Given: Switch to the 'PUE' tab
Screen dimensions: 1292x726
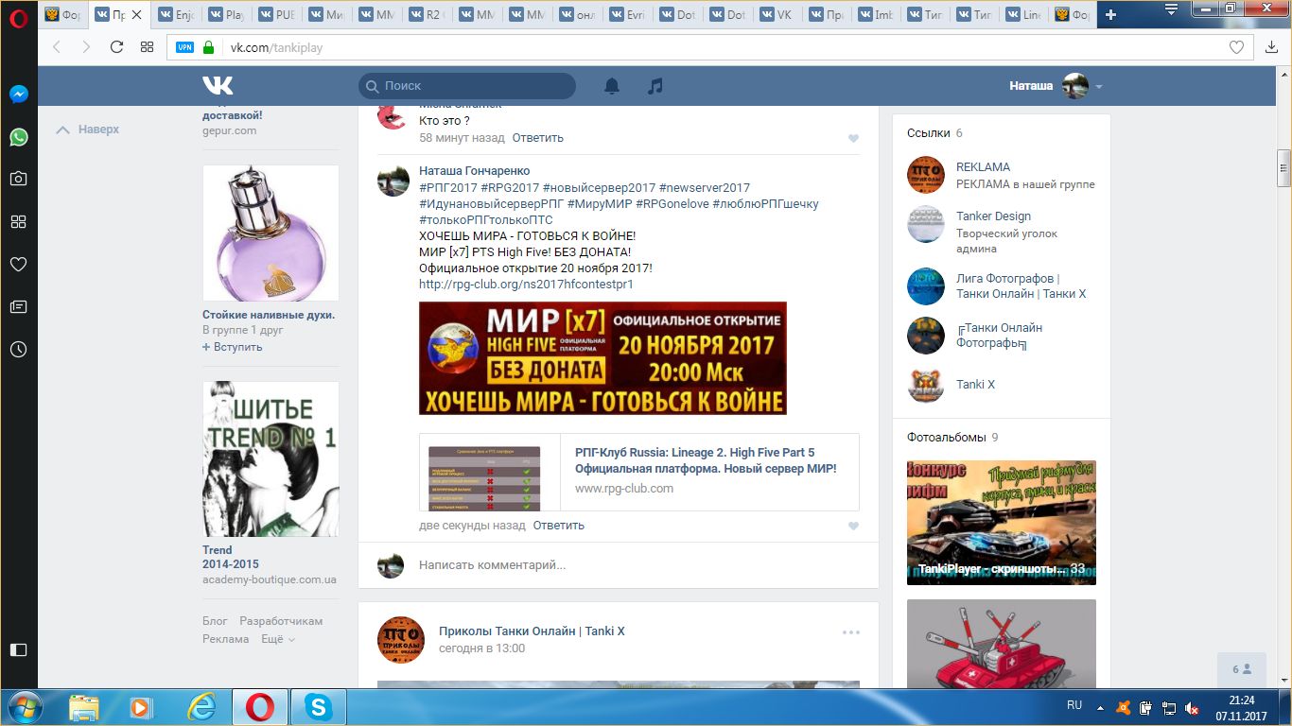Looking at the screenshot, I should [274, 15].
